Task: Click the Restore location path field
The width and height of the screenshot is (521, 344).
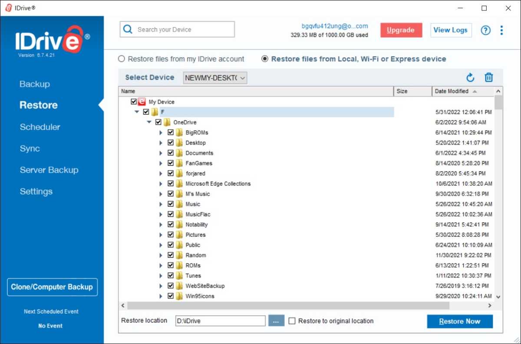Action: click(220, 321)
